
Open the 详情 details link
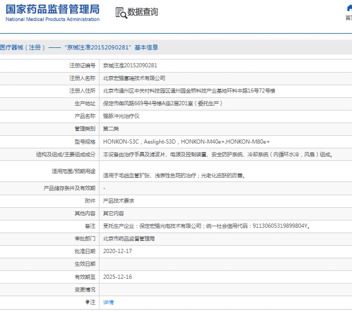click(x=108, y=302)
